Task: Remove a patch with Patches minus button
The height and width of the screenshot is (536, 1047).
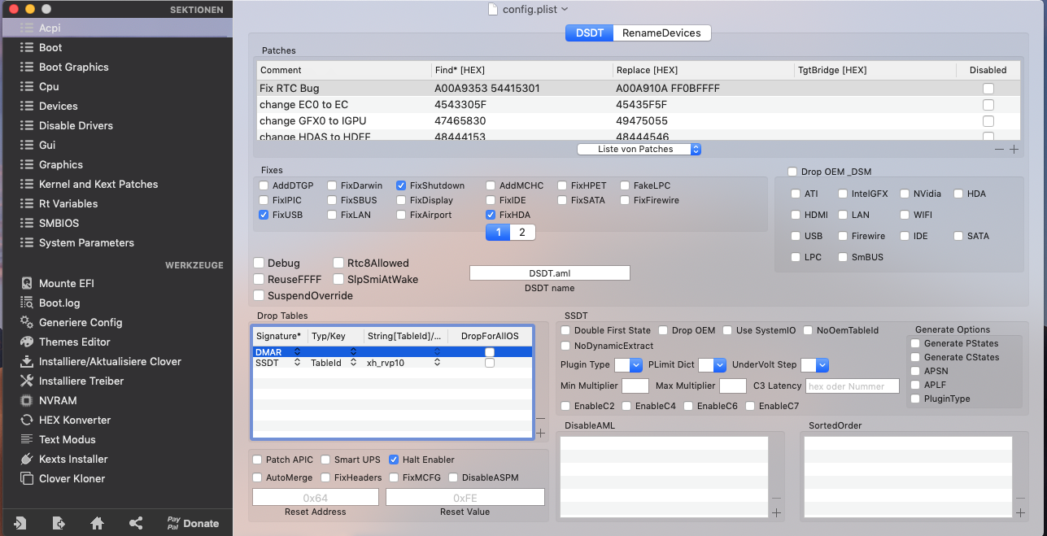Action: tap(999, 150)
